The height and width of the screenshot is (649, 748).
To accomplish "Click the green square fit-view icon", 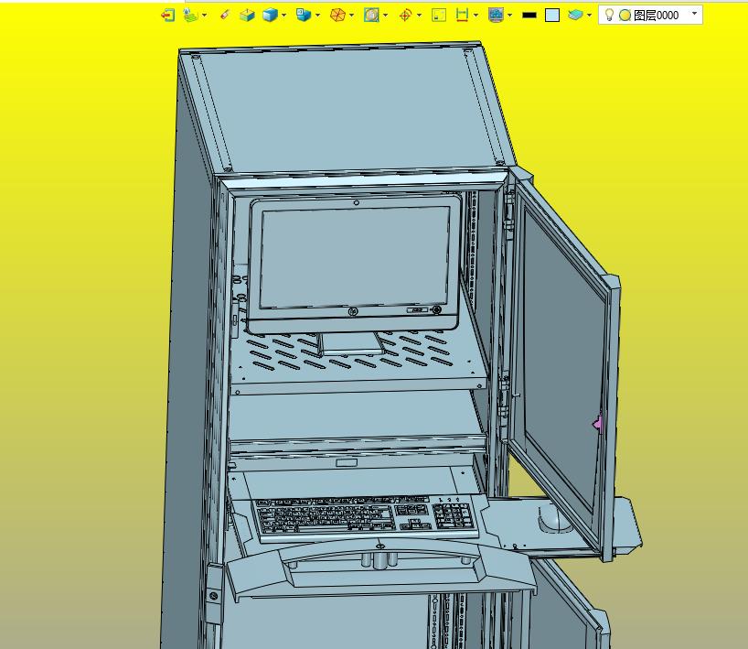I will tap(439, 16).
